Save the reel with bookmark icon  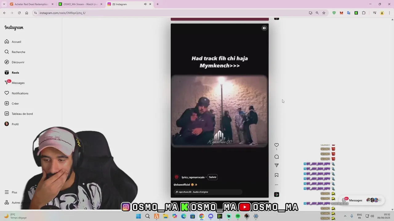(276, 175)
